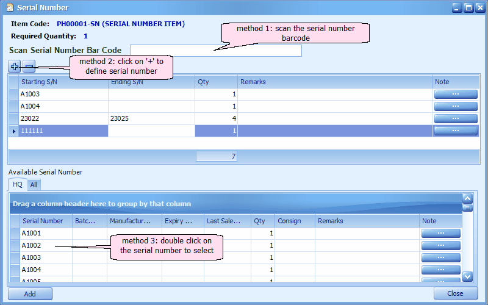The width and height of the screenshot is (488, 305).
Task: Click the '+' add serial number button
Action: point(15,66)
